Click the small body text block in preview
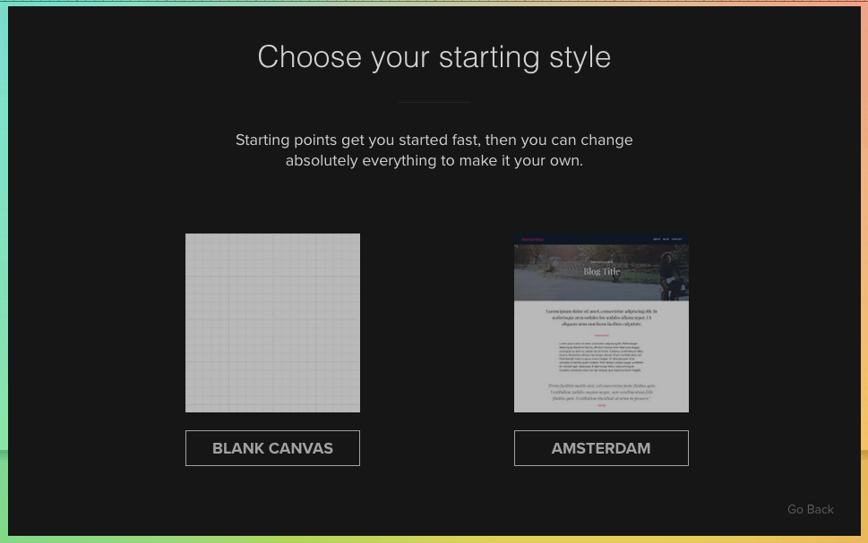The width and height of the screenshot is (868, 543). [x=601, y=356]
